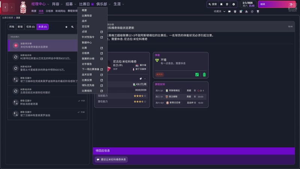Click the green battery icon in 体能 card
Viewport: 300px width, 169px height.
pyautogui.click(x=204, y=74)
